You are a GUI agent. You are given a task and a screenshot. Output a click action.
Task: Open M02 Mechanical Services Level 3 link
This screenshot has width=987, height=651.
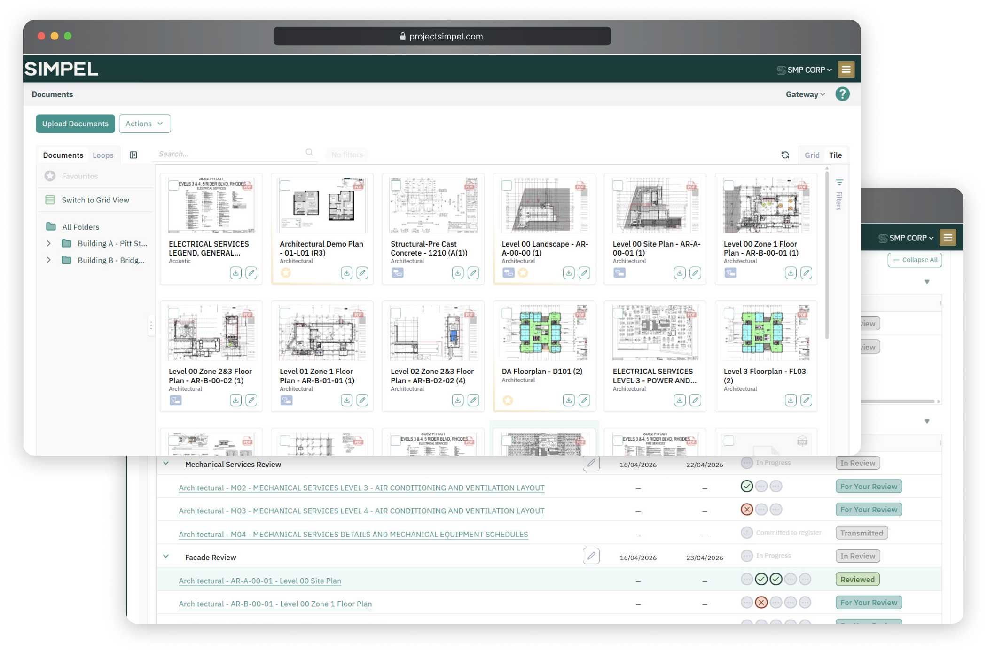click(x=361, y=488)
